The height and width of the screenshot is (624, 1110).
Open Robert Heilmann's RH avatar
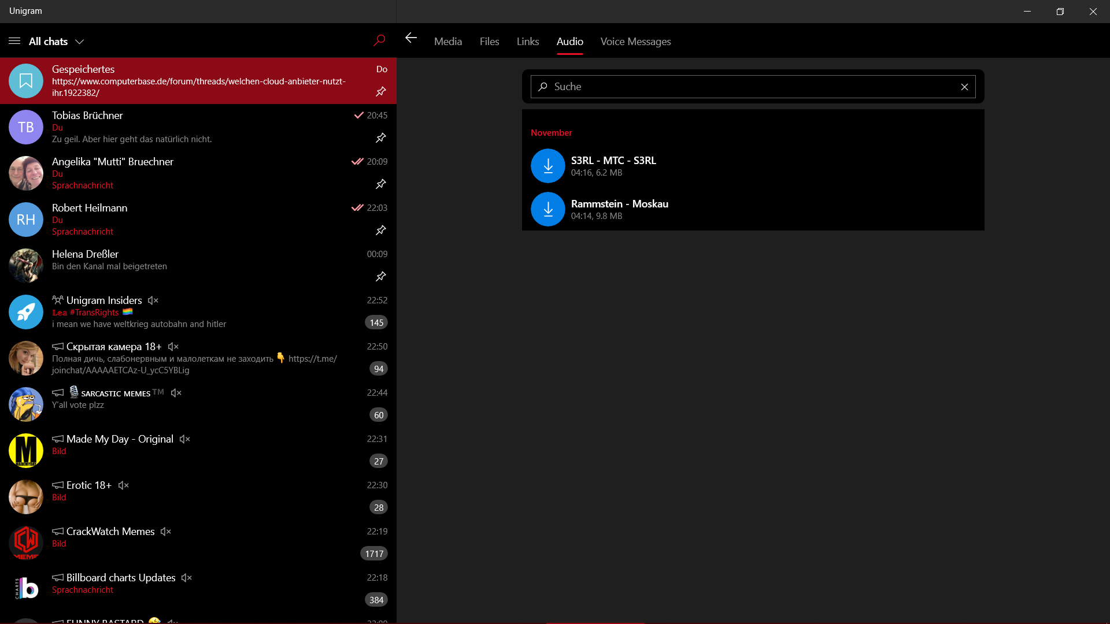tap(26, 220)
